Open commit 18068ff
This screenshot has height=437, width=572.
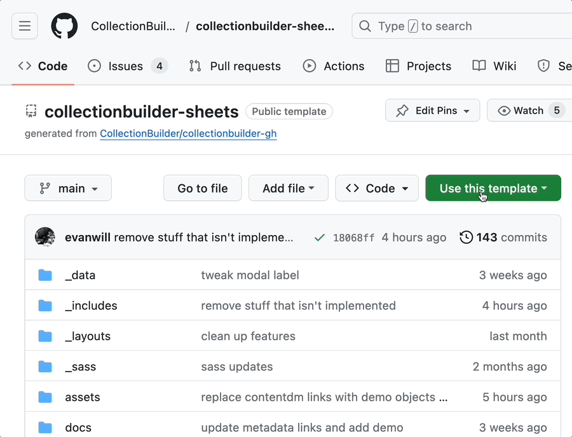[x=353, y=238]
